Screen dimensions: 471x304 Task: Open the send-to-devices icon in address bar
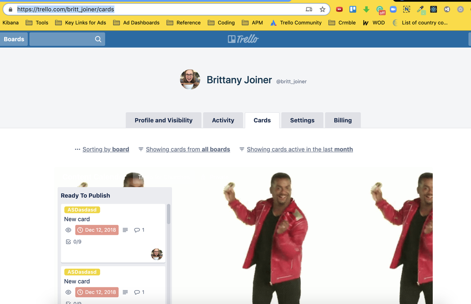pos(309,9)
